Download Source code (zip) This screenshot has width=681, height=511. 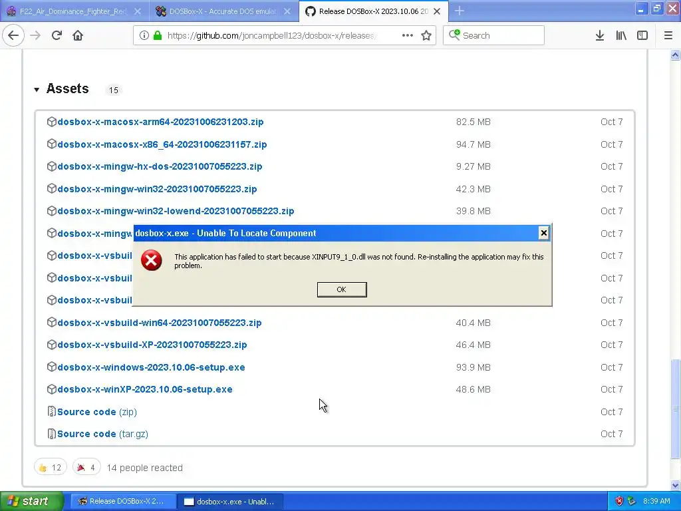click(97, 412)
